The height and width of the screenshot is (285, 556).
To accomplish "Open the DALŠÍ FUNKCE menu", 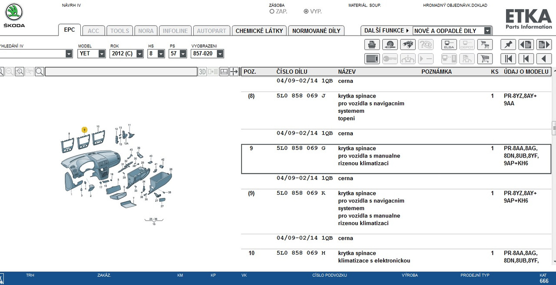I will (x=387, y=31).
